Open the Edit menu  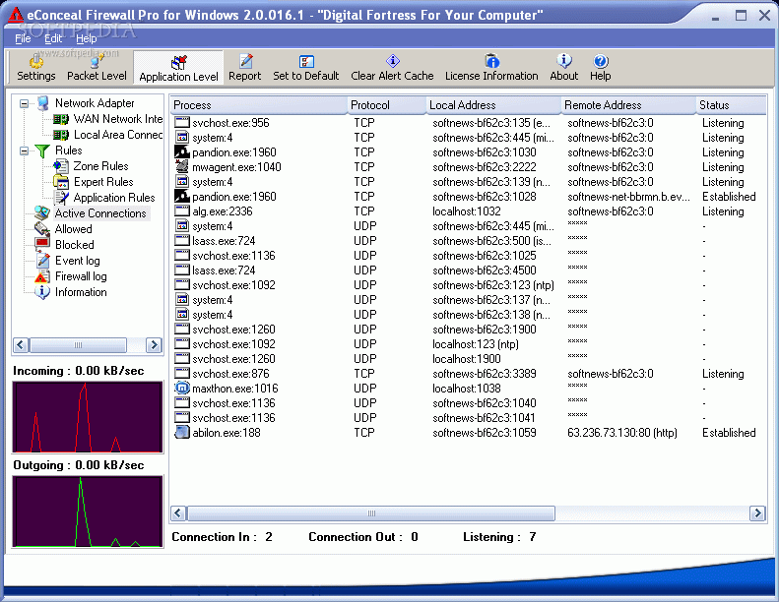pos(53,38)
